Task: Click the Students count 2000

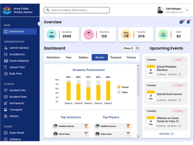Action: tap(67, 36)
